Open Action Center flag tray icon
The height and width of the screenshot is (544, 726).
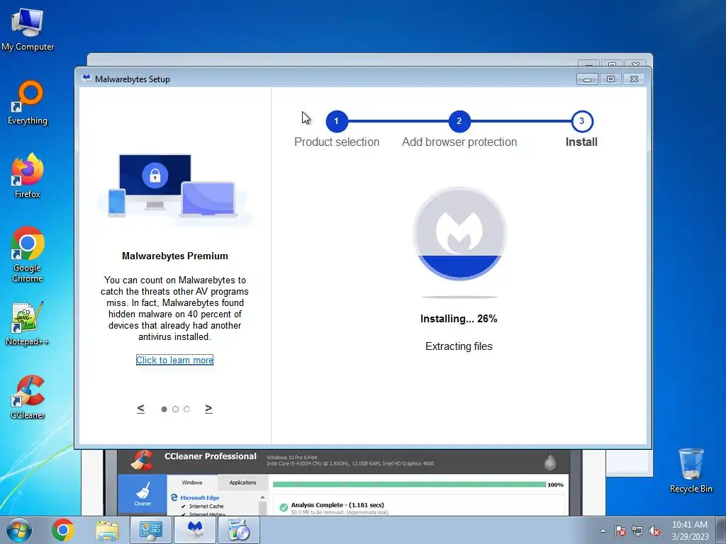(620, 531)
